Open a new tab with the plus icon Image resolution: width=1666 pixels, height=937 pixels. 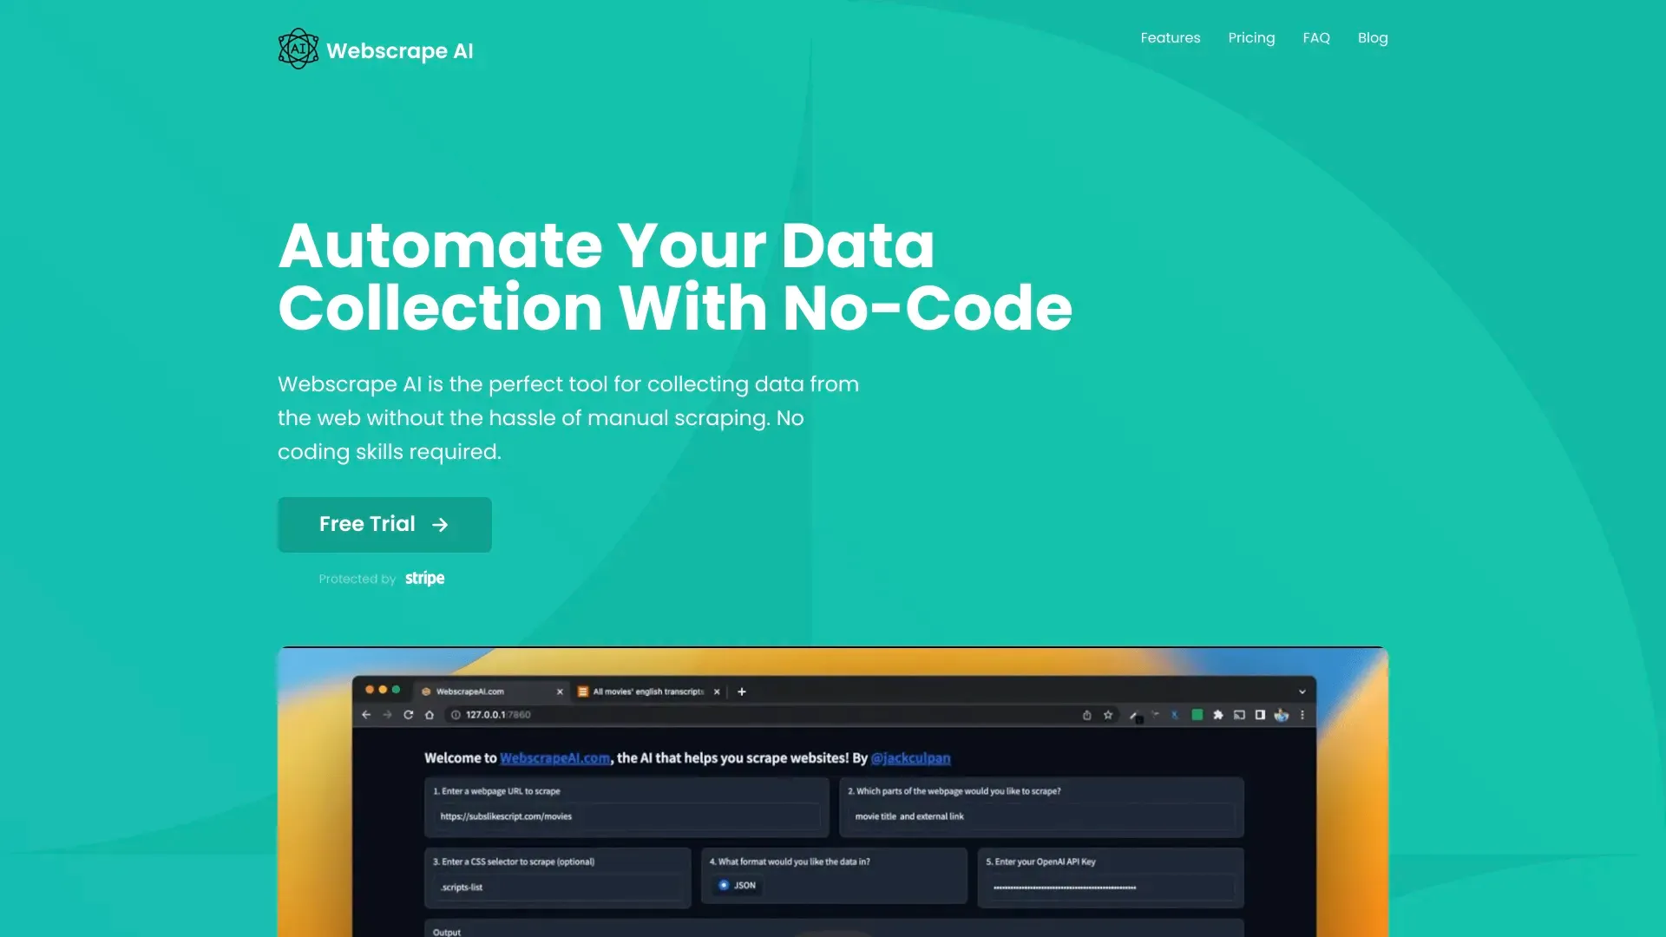(x=742, y=691)
